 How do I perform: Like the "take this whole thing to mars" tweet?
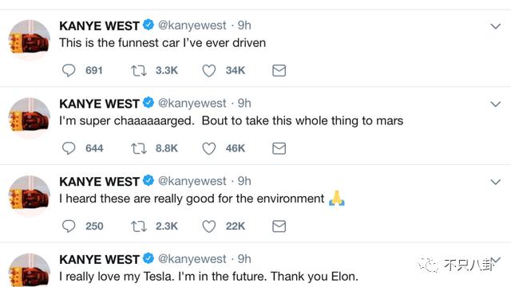click(x=209, y=148)
